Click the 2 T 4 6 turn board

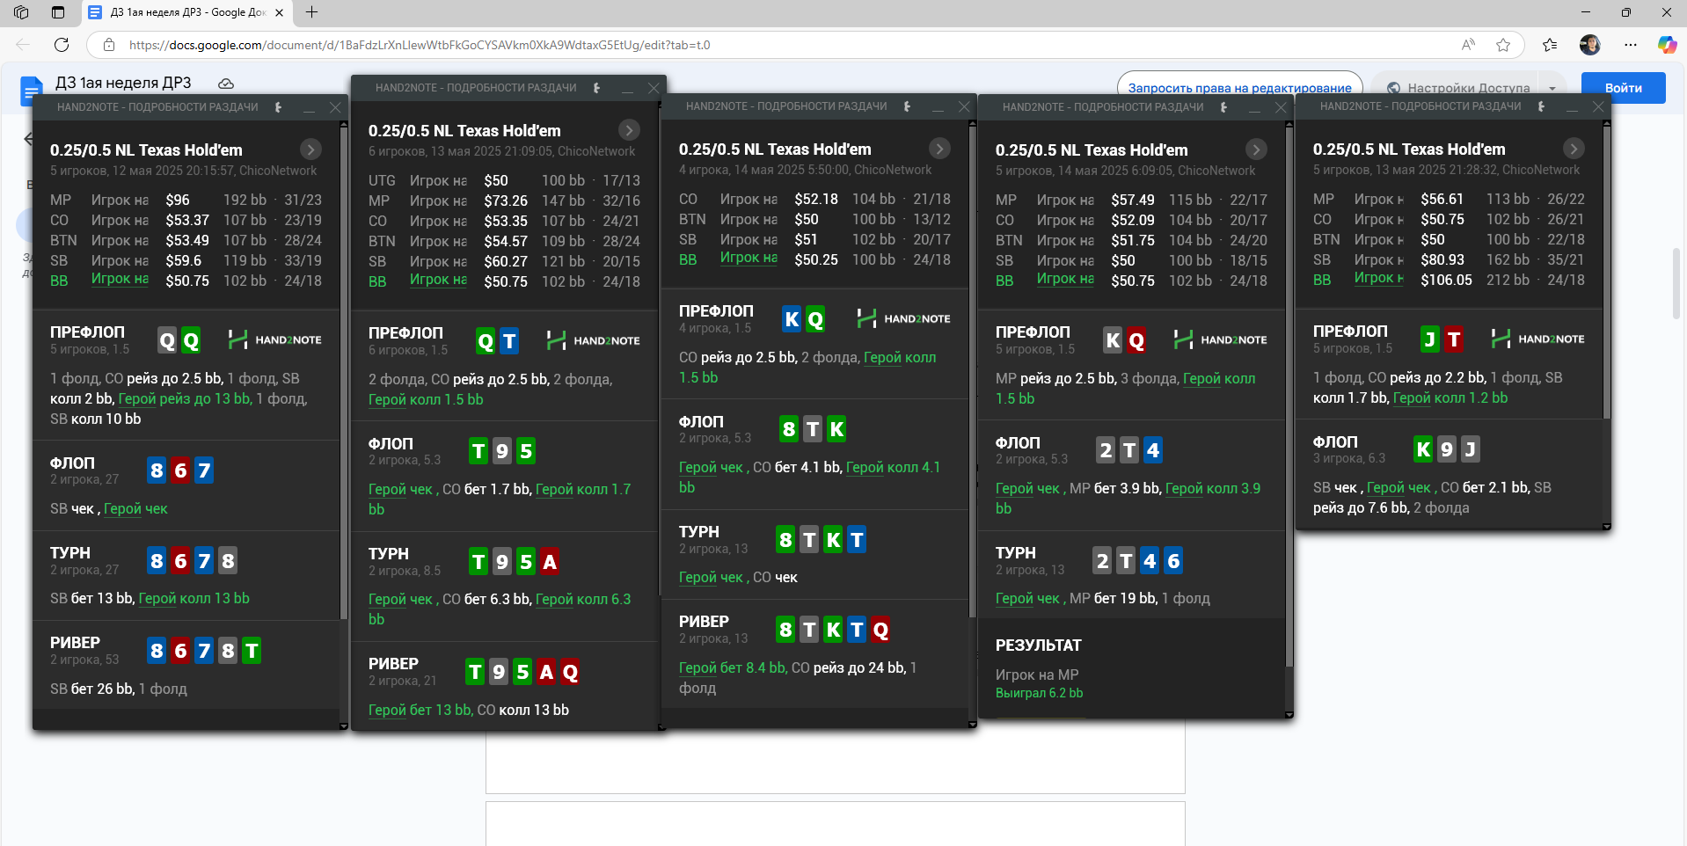tap(1138, 560)
